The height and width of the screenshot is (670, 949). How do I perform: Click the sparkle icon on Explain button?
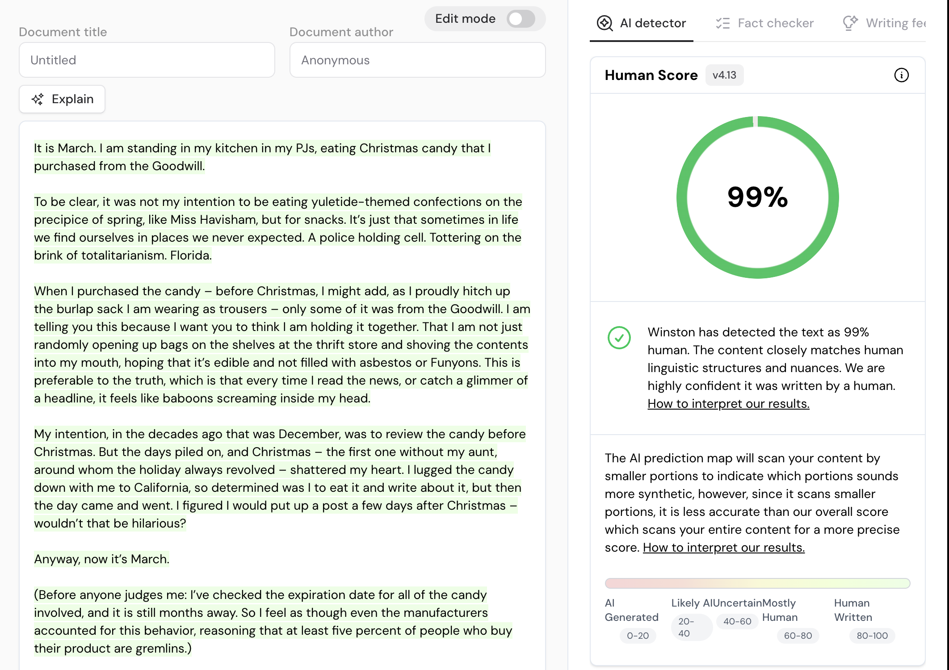tap(38, 99)
